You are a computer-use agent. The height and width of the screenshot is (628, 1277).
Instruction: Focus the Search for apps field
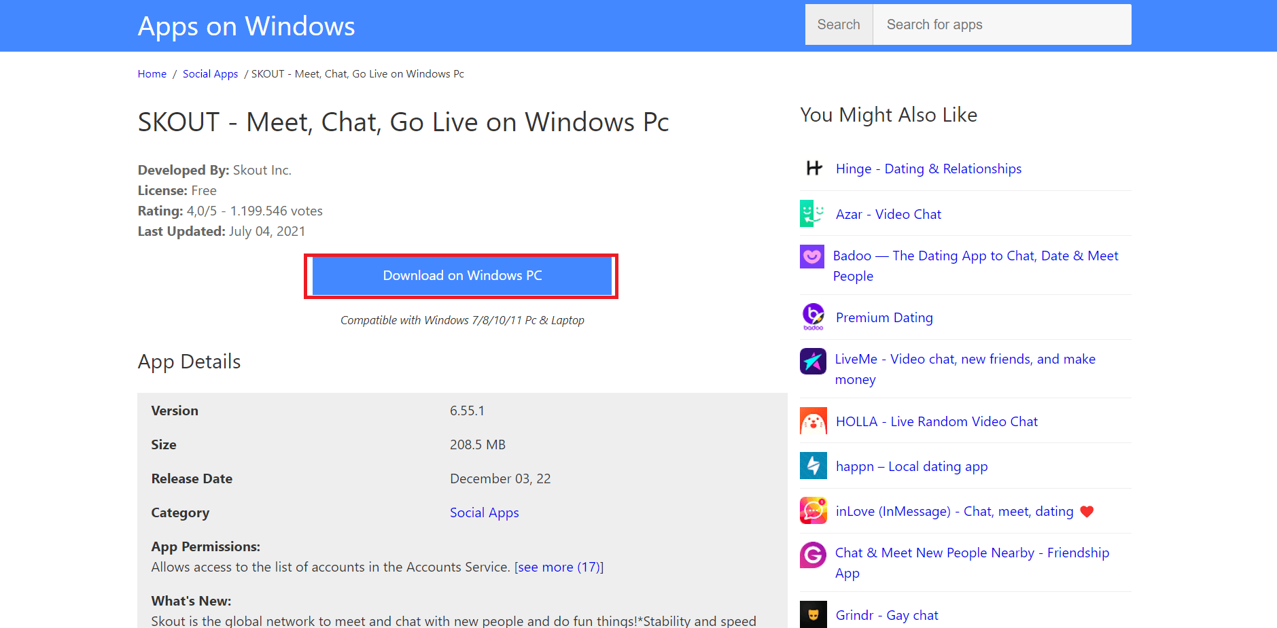(1002, 24)
